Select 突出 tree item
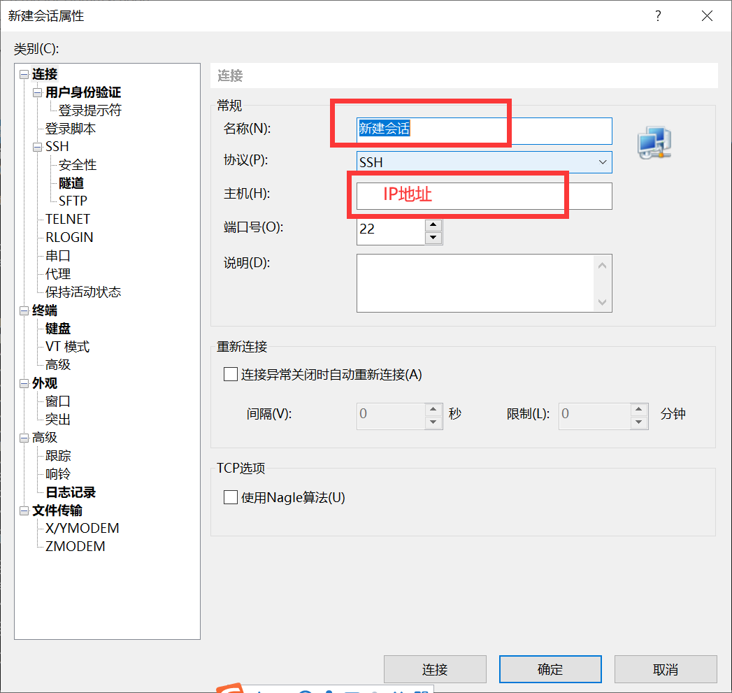 click(x=58, y=420)
